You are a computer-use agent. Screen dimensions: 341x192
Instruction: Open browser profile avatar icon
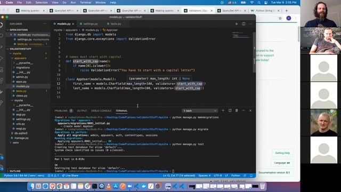click(289, 18)
